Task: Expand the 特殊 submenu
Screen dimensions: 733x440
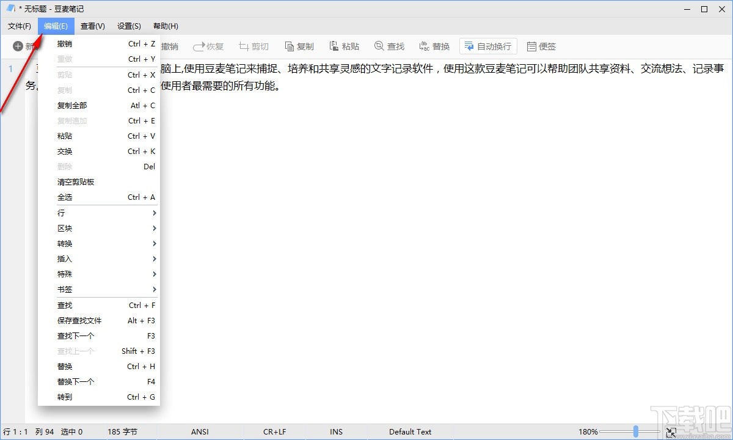Action: click(99, 274)
